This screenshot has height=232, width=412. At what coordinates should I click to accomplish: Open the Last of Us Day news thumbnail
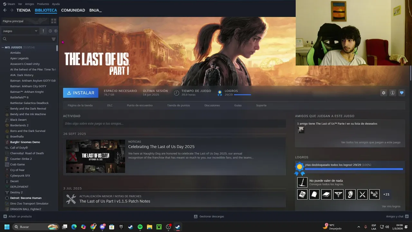point(96,156)
